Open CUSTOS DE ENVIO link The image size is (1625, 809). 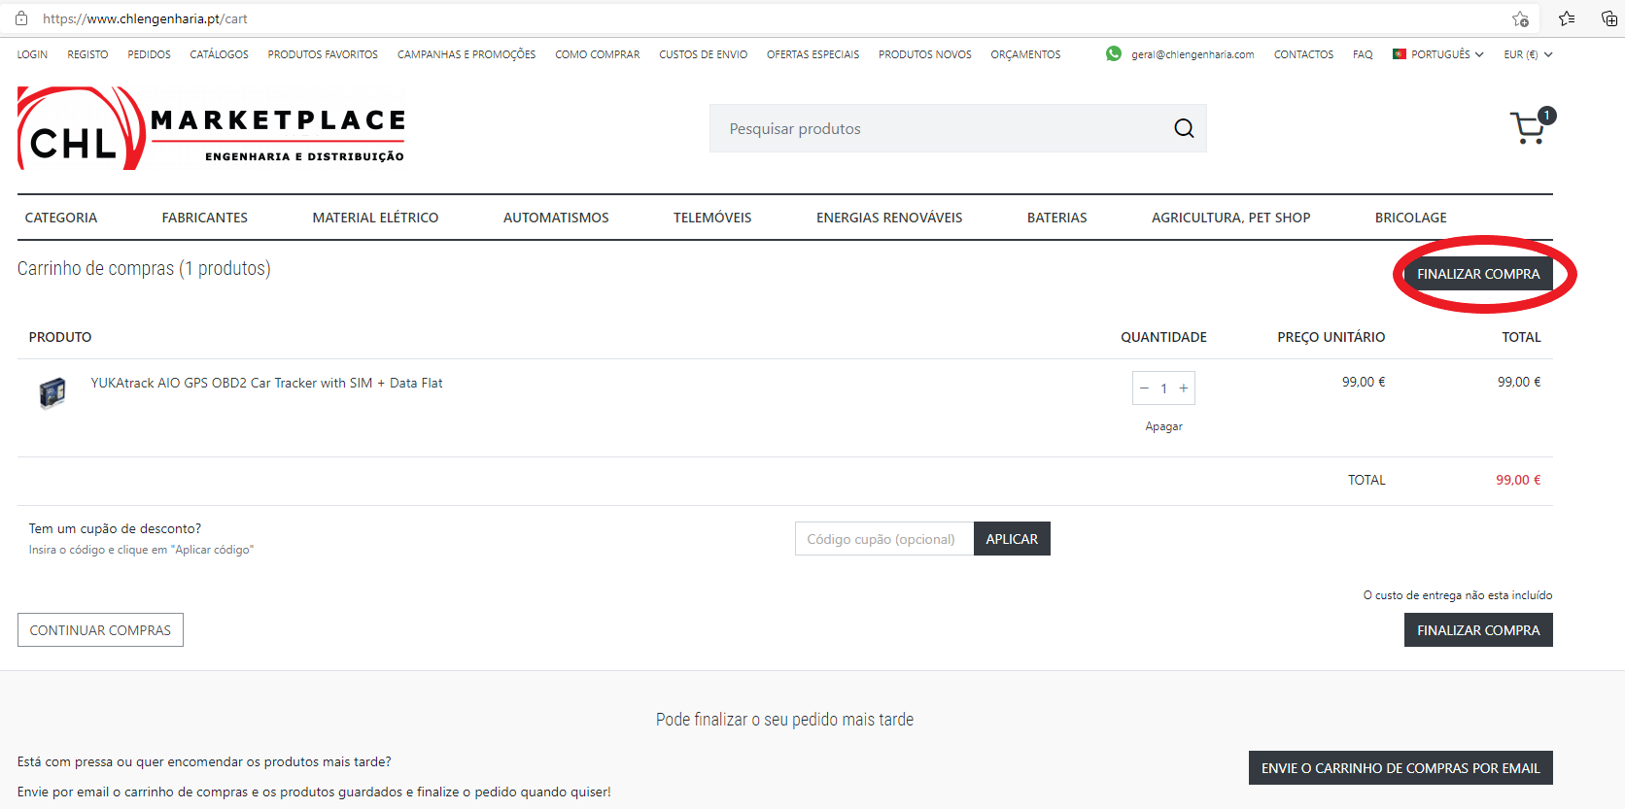pyautogui.click(x=703, y=54)
